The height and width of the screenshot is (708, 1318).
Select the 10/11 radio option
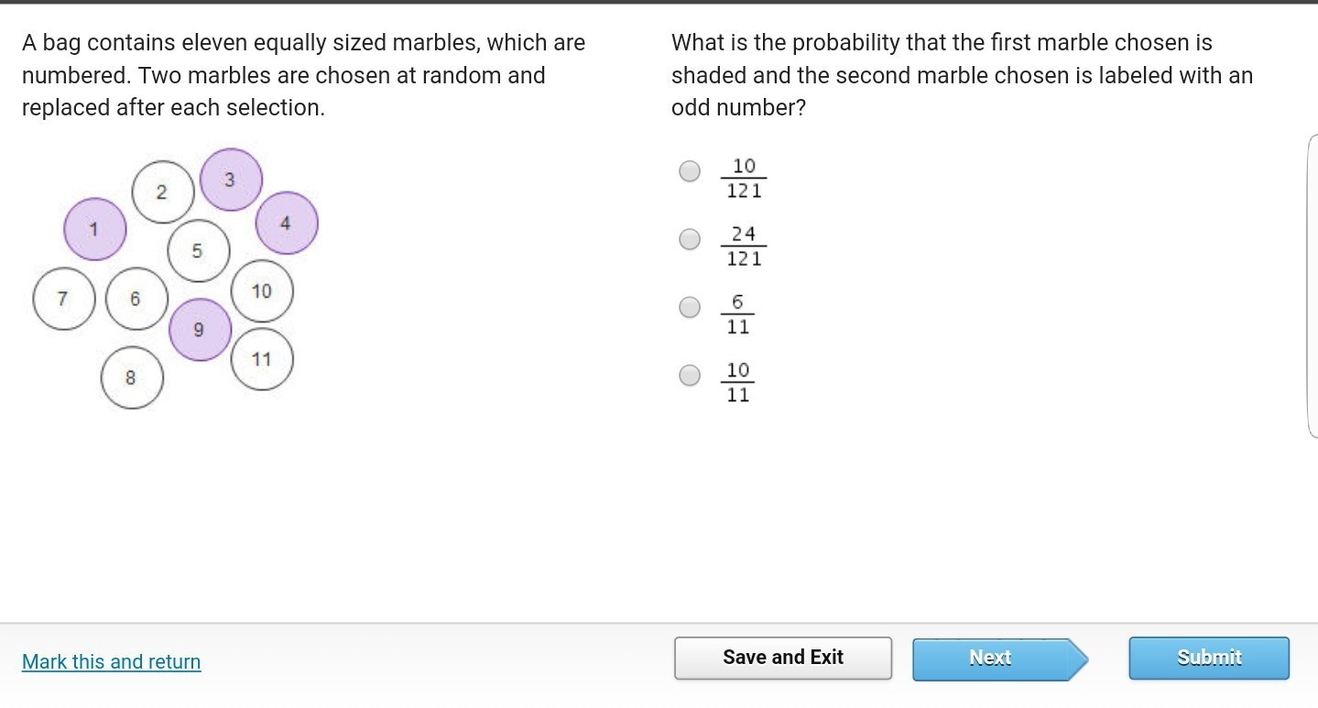(x=690, y=375)
